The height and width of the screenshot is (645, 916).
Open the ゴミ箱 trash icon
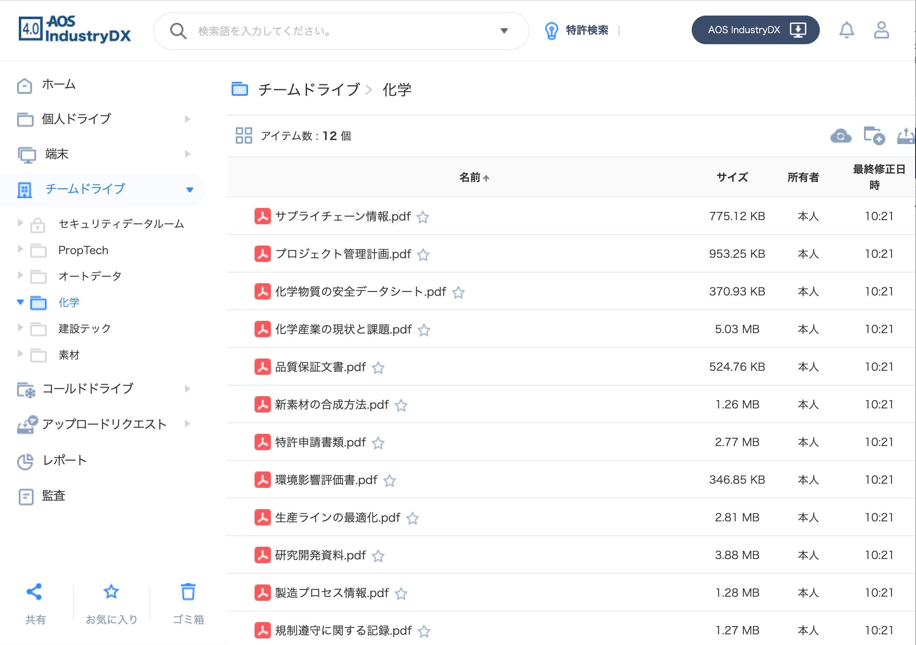[188, 592]
